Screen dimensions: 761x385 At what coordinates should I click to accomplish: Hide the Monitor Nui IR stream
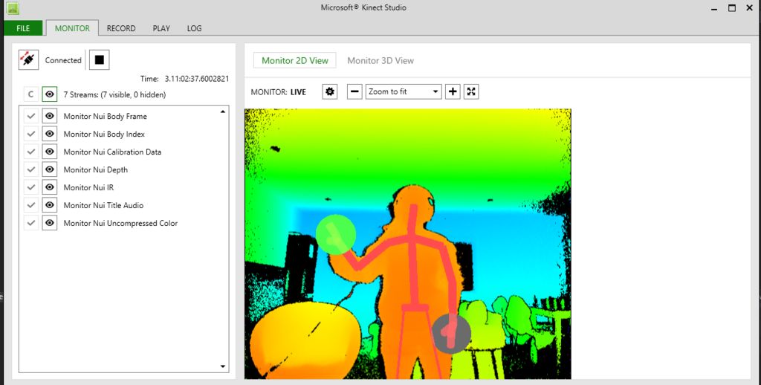[x=50, y=187]
